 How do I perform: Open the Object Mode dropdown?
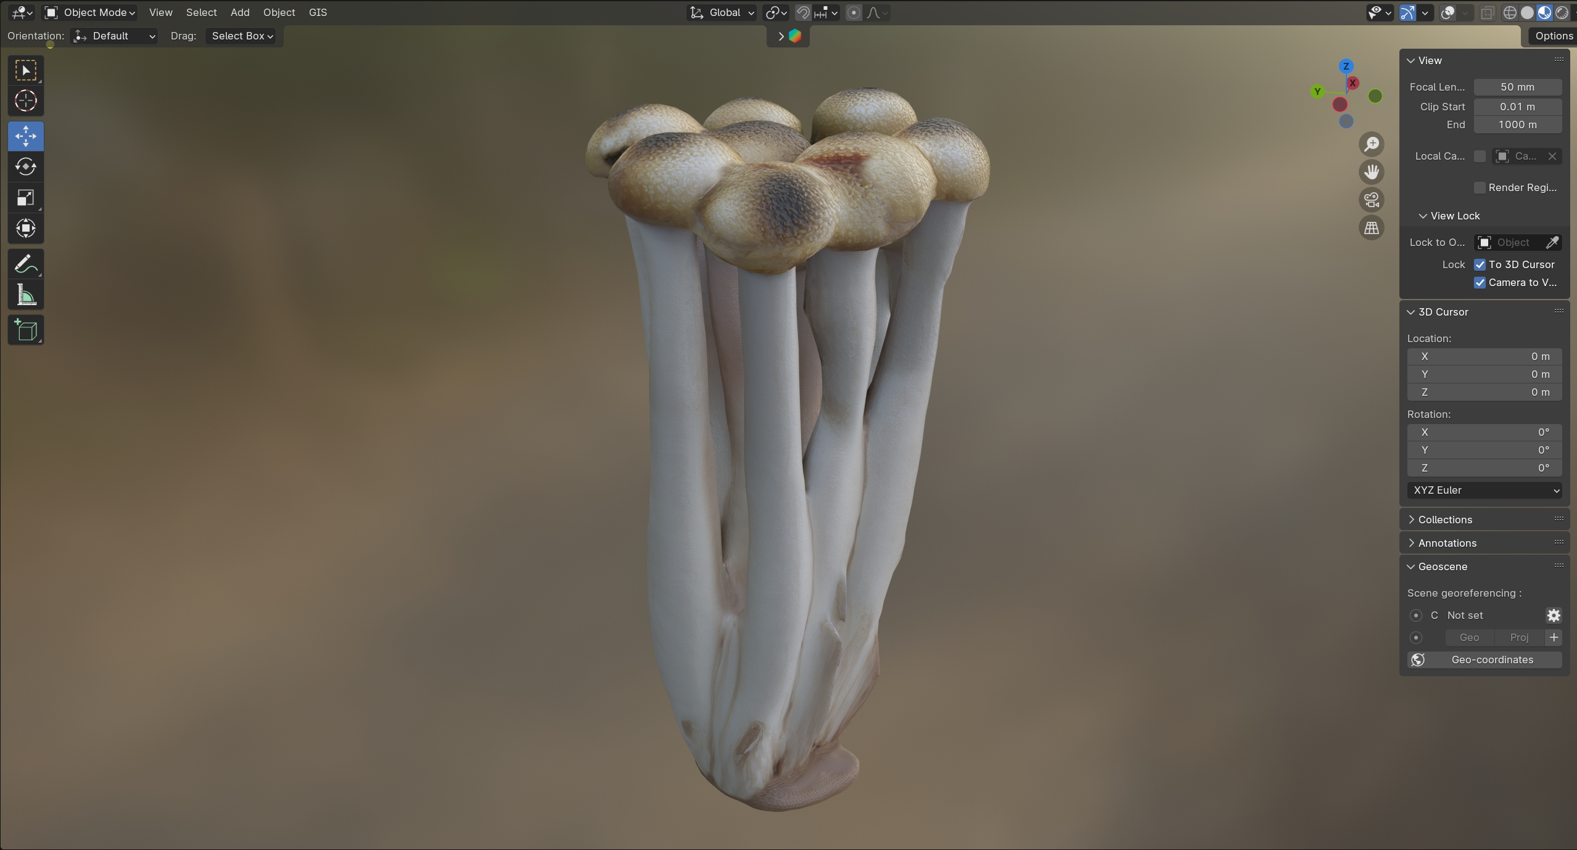point(91,12)
